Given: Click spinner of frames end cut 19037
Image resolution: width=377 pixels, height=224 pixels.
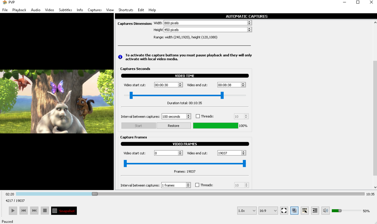Looking at the screenshot, I should (243, 153).
